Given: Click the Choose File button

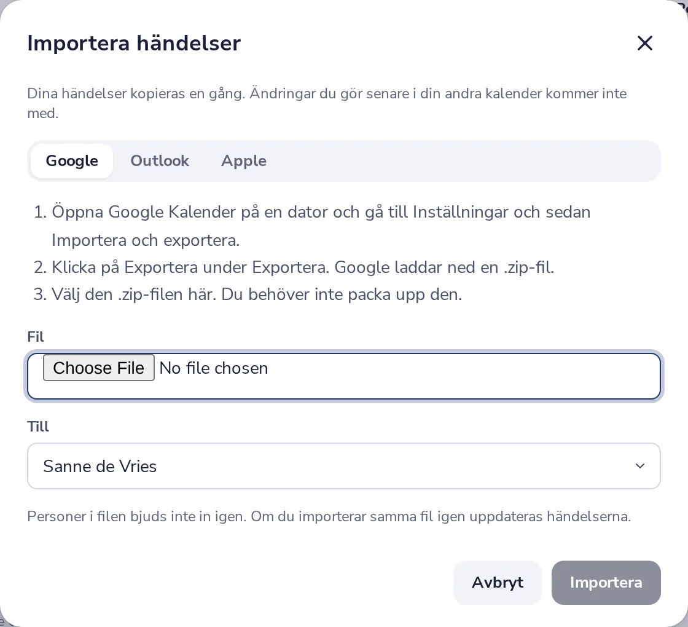Looking at the screenshot, I should [x=99, y=368].
